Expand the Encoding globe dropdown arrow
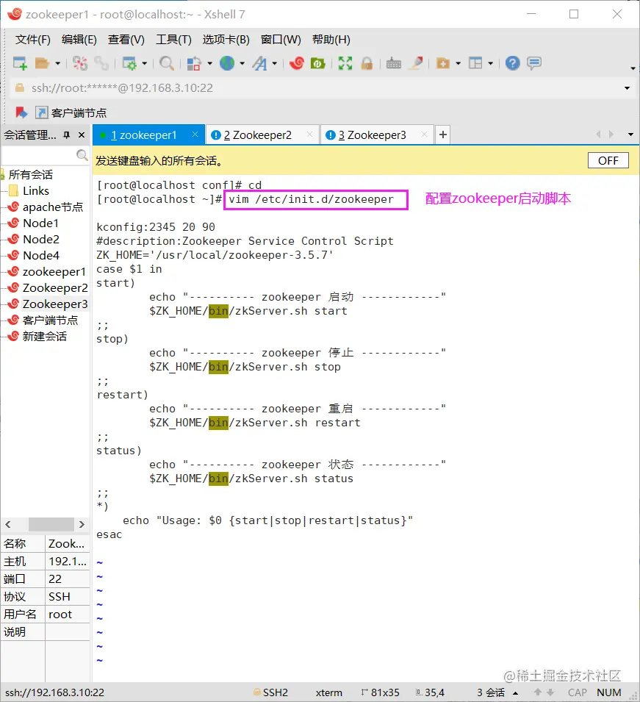 [x=242, y=63]
